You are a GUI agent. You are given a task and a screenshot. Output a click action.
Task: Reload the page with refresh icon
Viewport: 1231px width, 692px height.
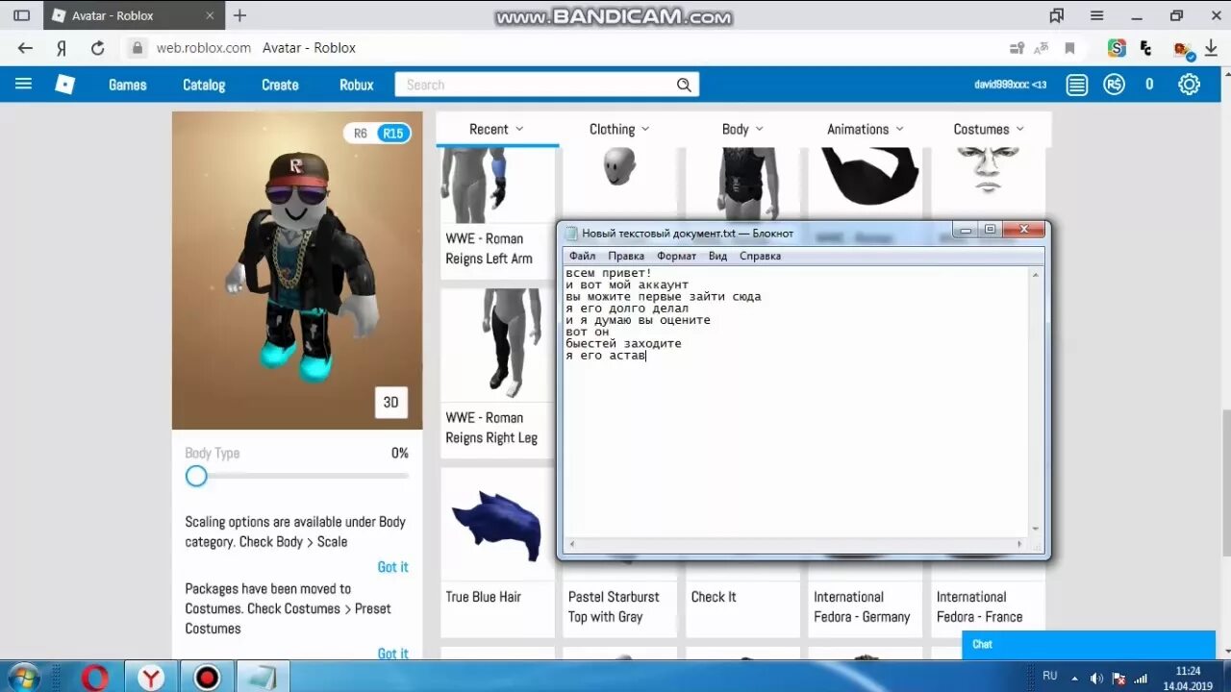[x=97, y=48]
